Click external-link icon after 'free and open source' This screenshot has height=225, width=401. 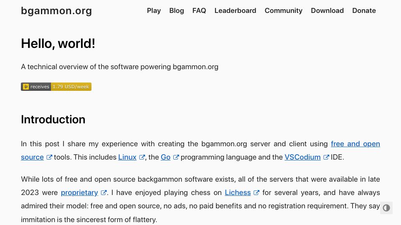(x=49, y=157)
